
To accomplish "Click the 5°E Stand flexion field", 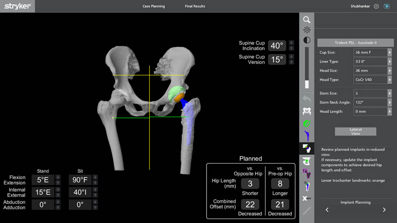I will point(43,180).
